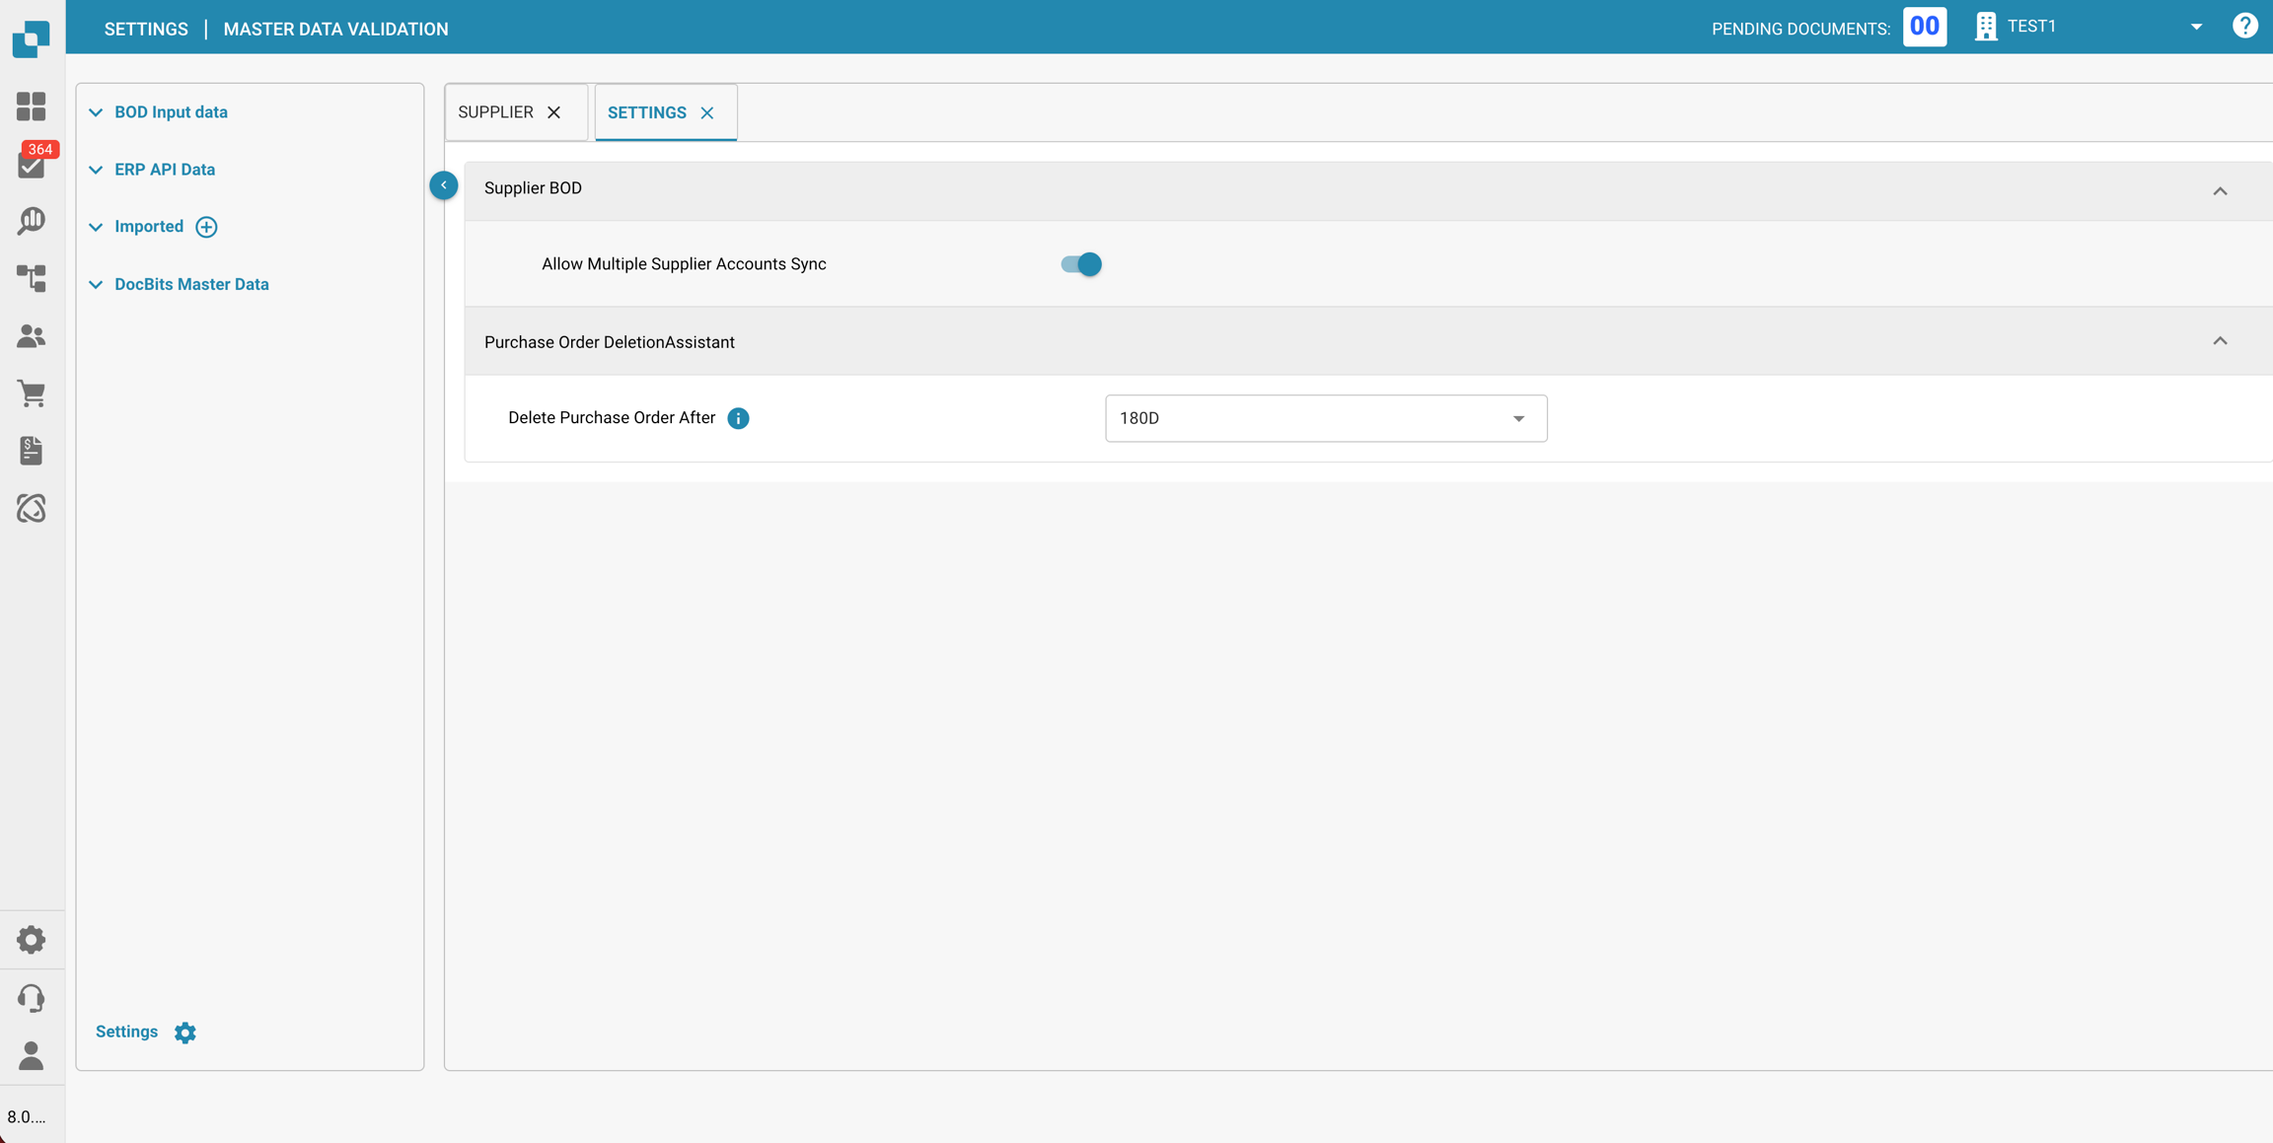This screenshot has width=2273, height=1143.
Task: Click the headset support icon
Action: 31,998
